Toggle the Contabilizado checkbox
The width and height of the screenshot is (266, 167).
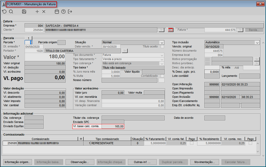(x=162, y=76)
